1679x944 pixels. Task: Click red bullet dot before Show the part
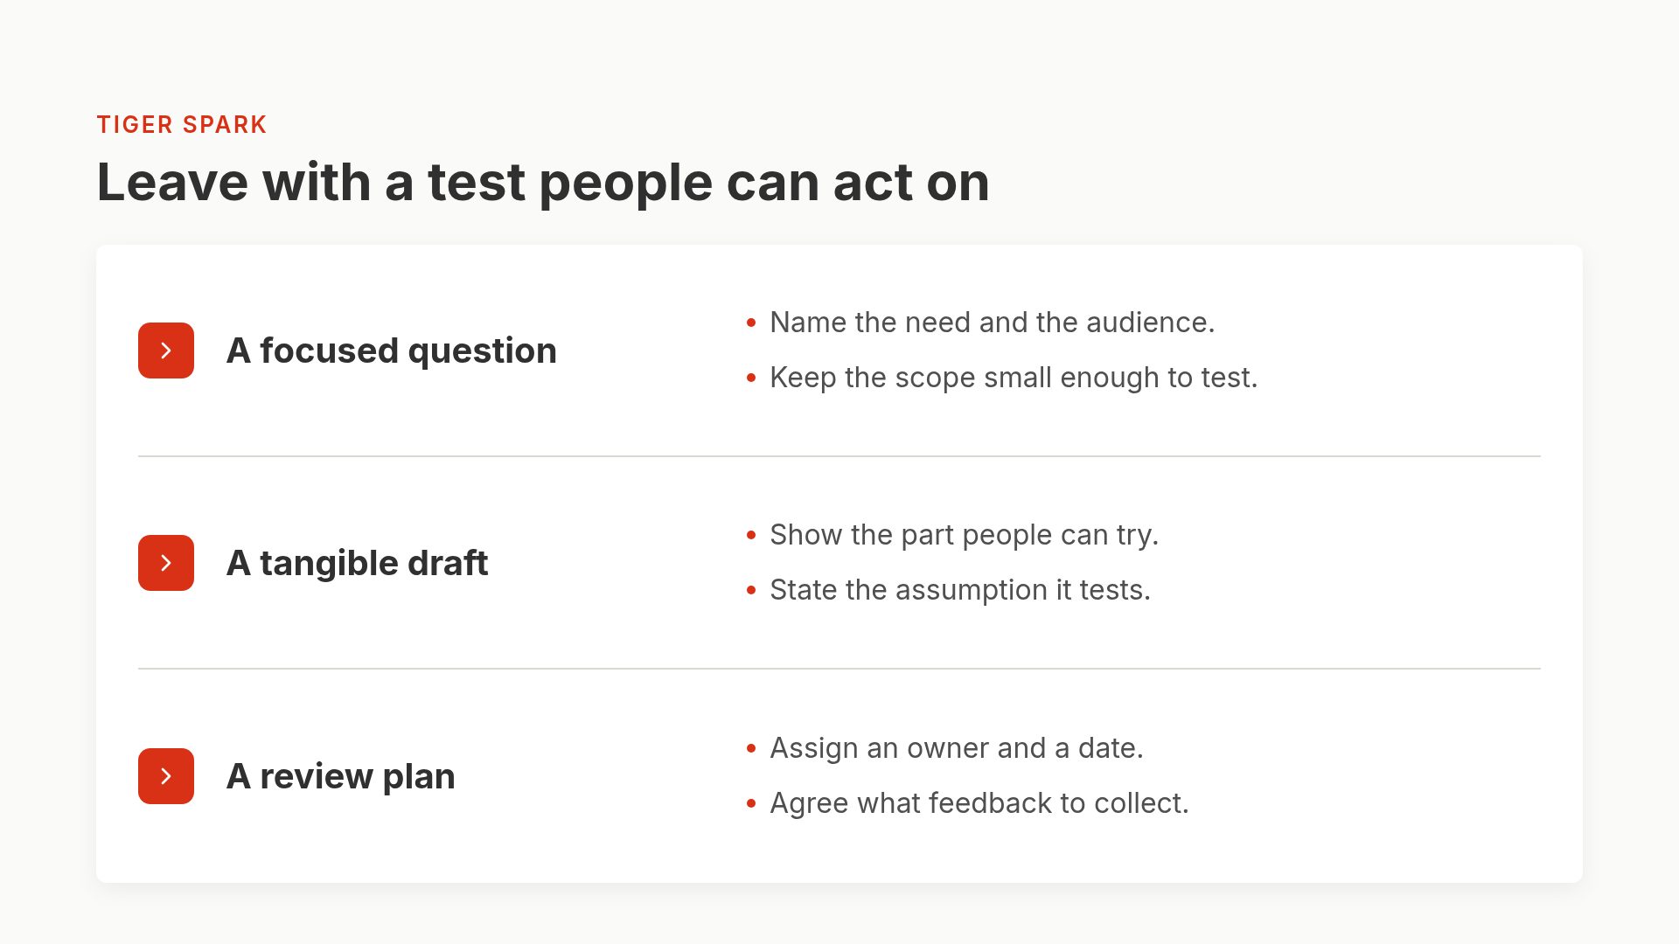click(x=751, y=536)
